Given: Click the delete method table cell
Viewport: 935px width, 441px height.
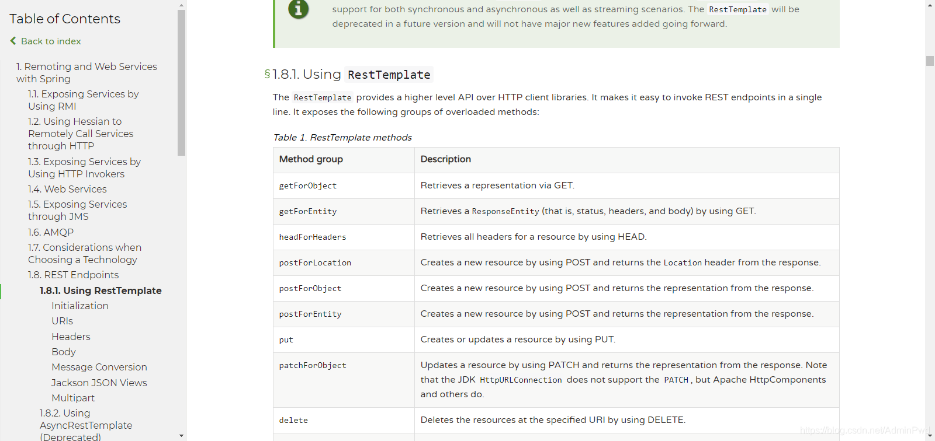Looking at the screenshot, I should [344, 420].
